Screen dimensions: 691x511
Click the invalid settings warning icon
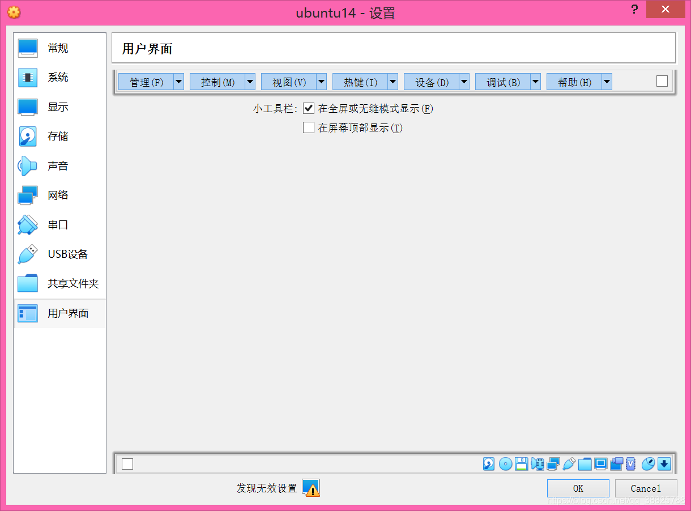pyautogui.click(x=311, y=488)
